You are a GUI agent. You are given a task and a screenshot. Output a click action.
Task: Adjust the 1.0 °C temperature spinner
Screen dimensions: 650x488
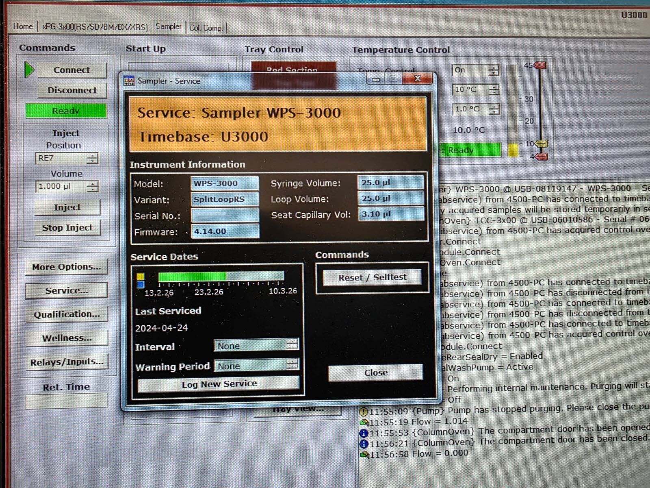click(493, 109)
